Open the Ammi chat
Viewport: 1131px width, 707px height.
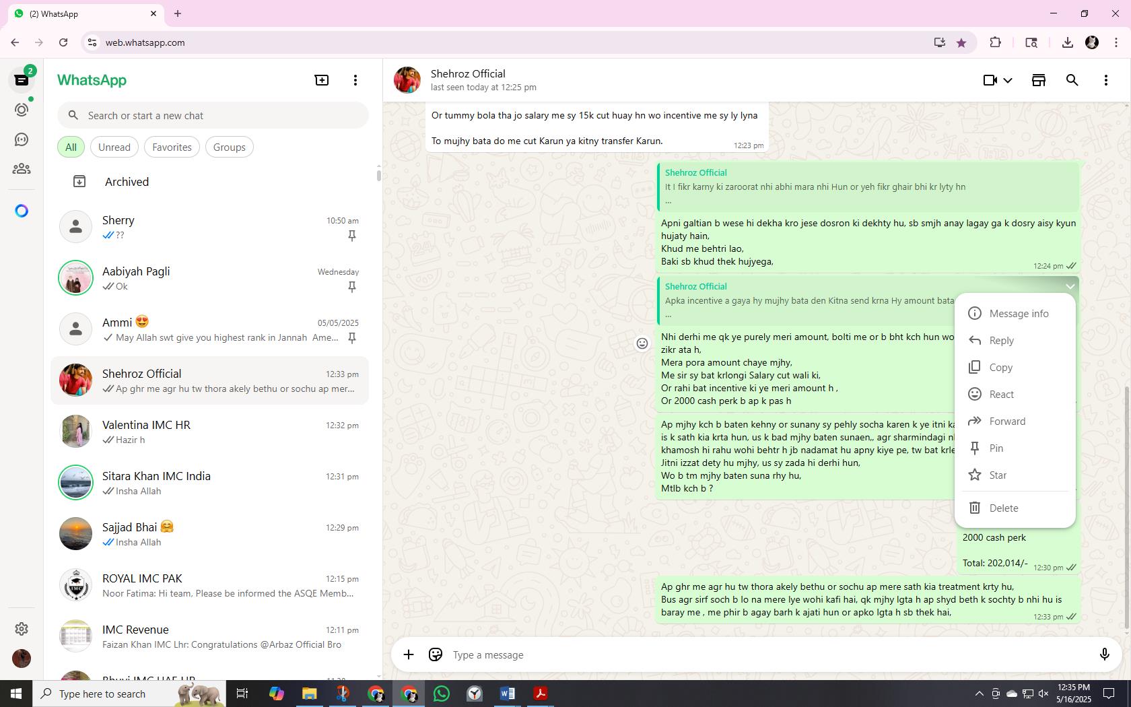pyautogui.click(x=209, y=329)
